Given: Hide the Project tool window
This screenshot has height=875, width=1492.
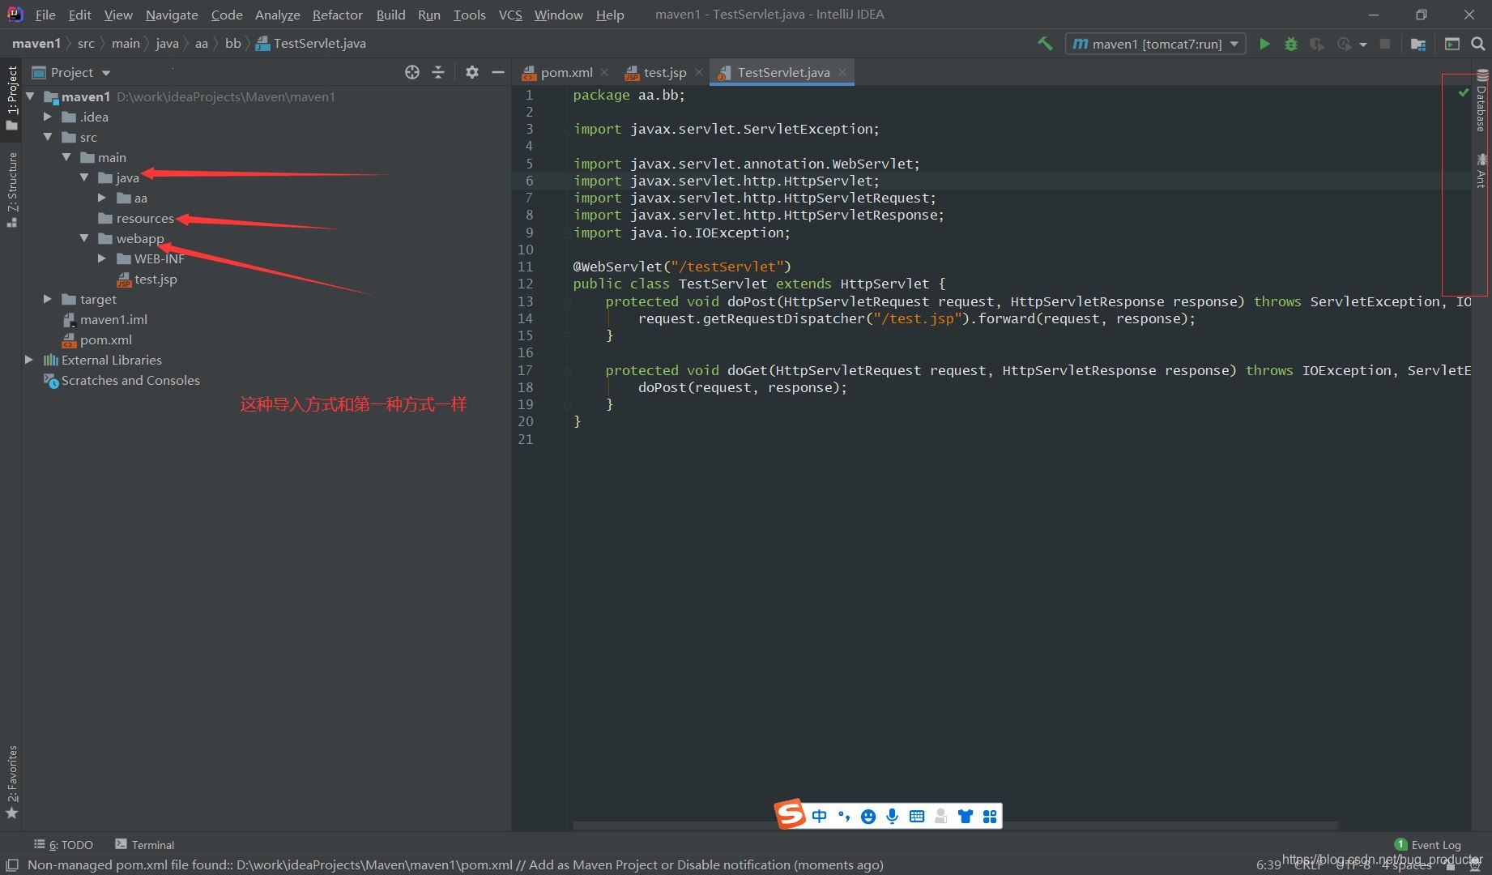Looking at the screenshot, I should (x=498, y=72).
